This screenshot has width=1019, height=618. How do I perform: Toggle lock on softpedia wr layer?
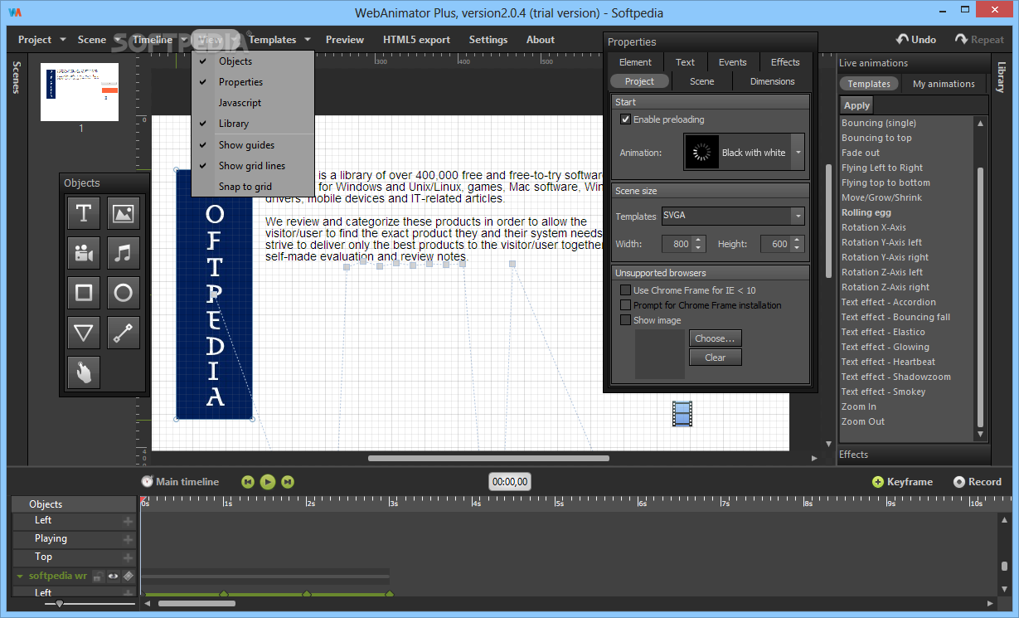(98, 576)
